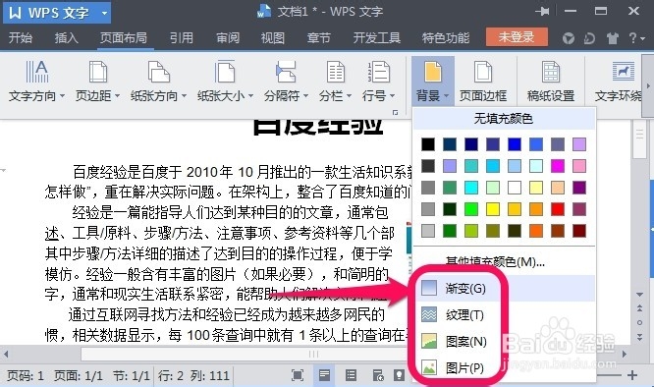Click the full screen view status icon
The width and height of the screenshot is (654, 387).
pyautogui.click(x=297, y=375)
